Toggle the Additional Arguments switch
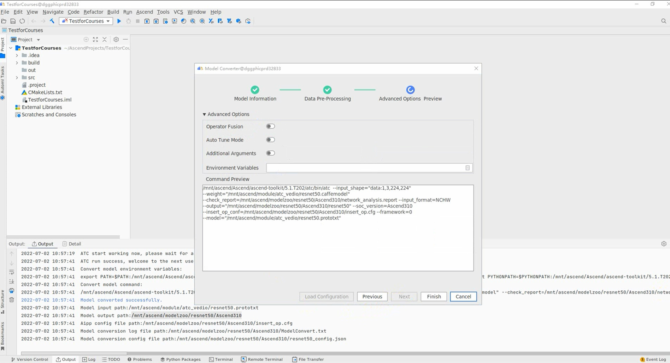This screenshot has height=363, width=670. coord(270,153)
